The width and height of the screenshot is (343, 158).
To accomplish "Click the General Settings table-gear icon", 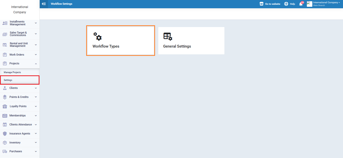I will (x=168, y=37).
